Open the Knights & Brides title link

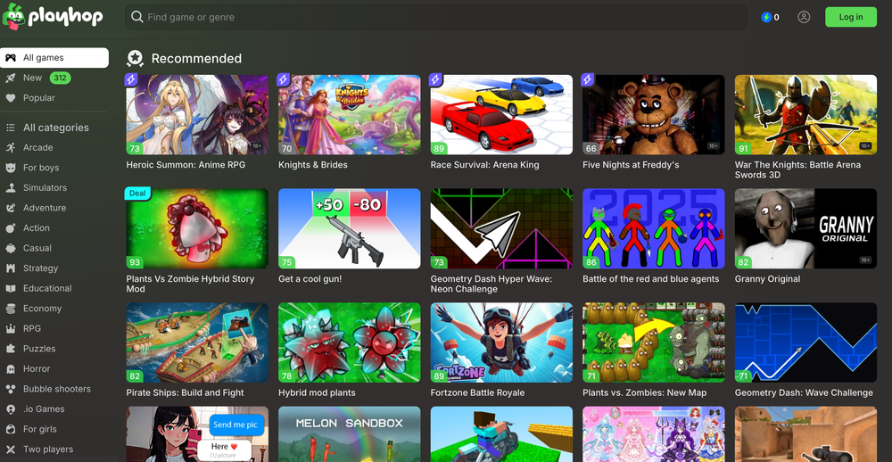313,165
